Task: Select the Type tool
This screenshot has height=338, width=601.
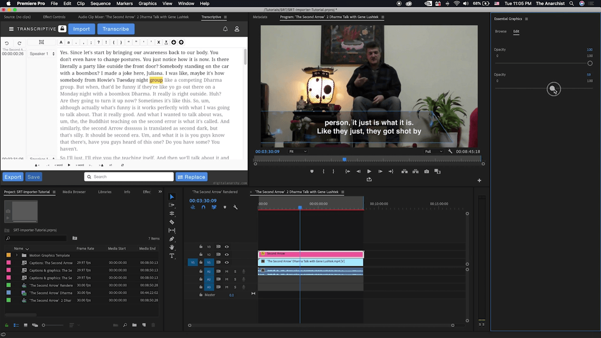Action: pos(172,256)
